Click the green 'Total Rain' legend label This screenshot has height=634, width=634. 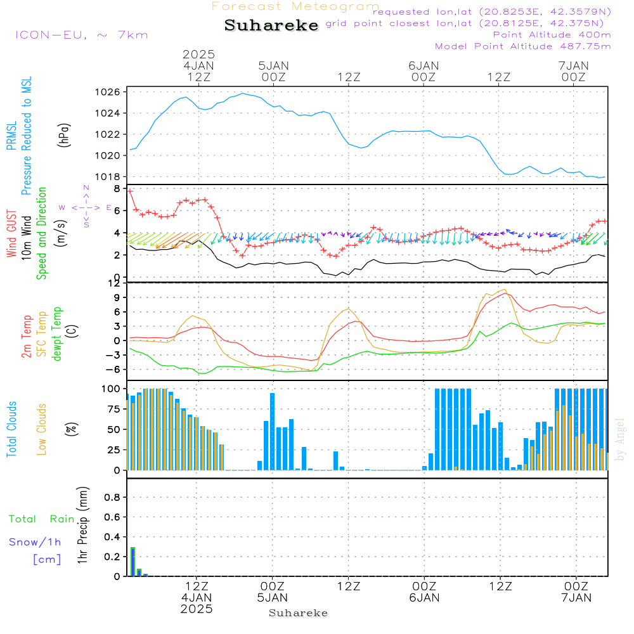coord(42,519)
